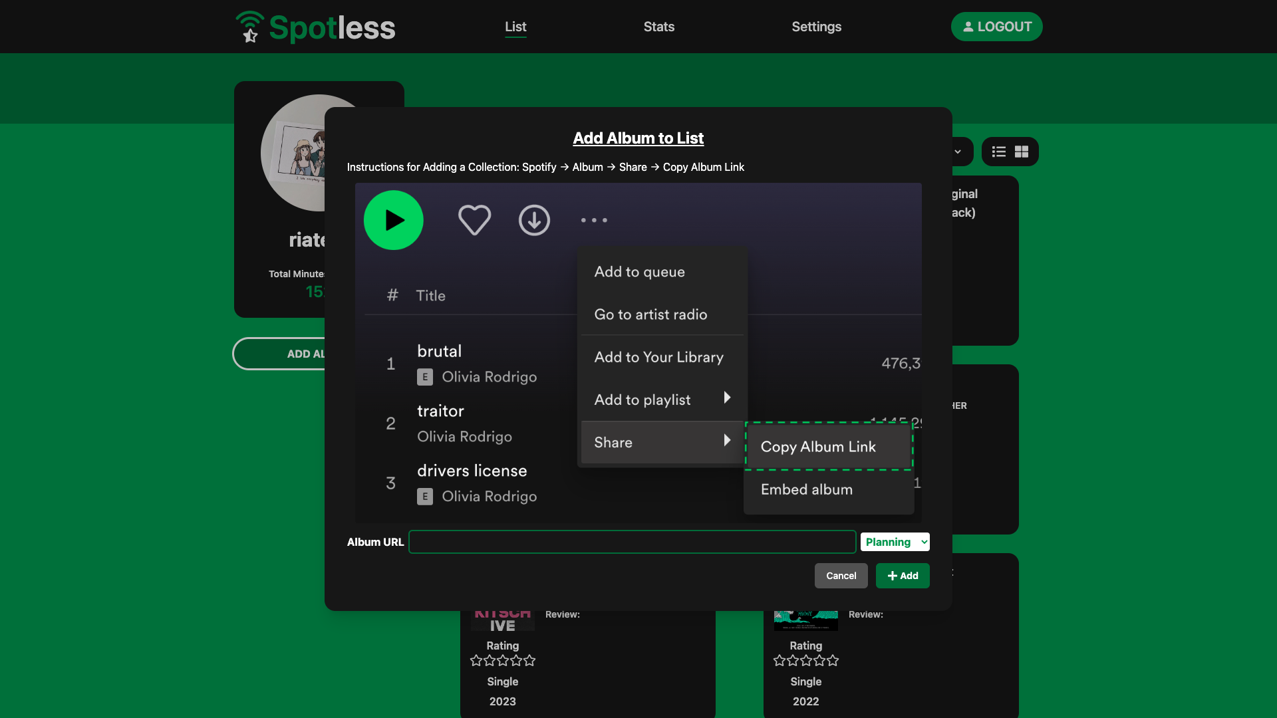
Task: Click the Add button
Action: pyautogui.click(x=902, y=576)
